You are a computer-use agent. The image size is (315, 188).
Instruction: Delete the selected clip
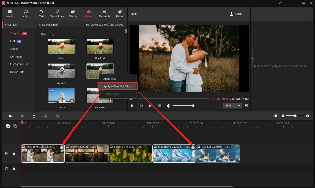tap(34, 116)
